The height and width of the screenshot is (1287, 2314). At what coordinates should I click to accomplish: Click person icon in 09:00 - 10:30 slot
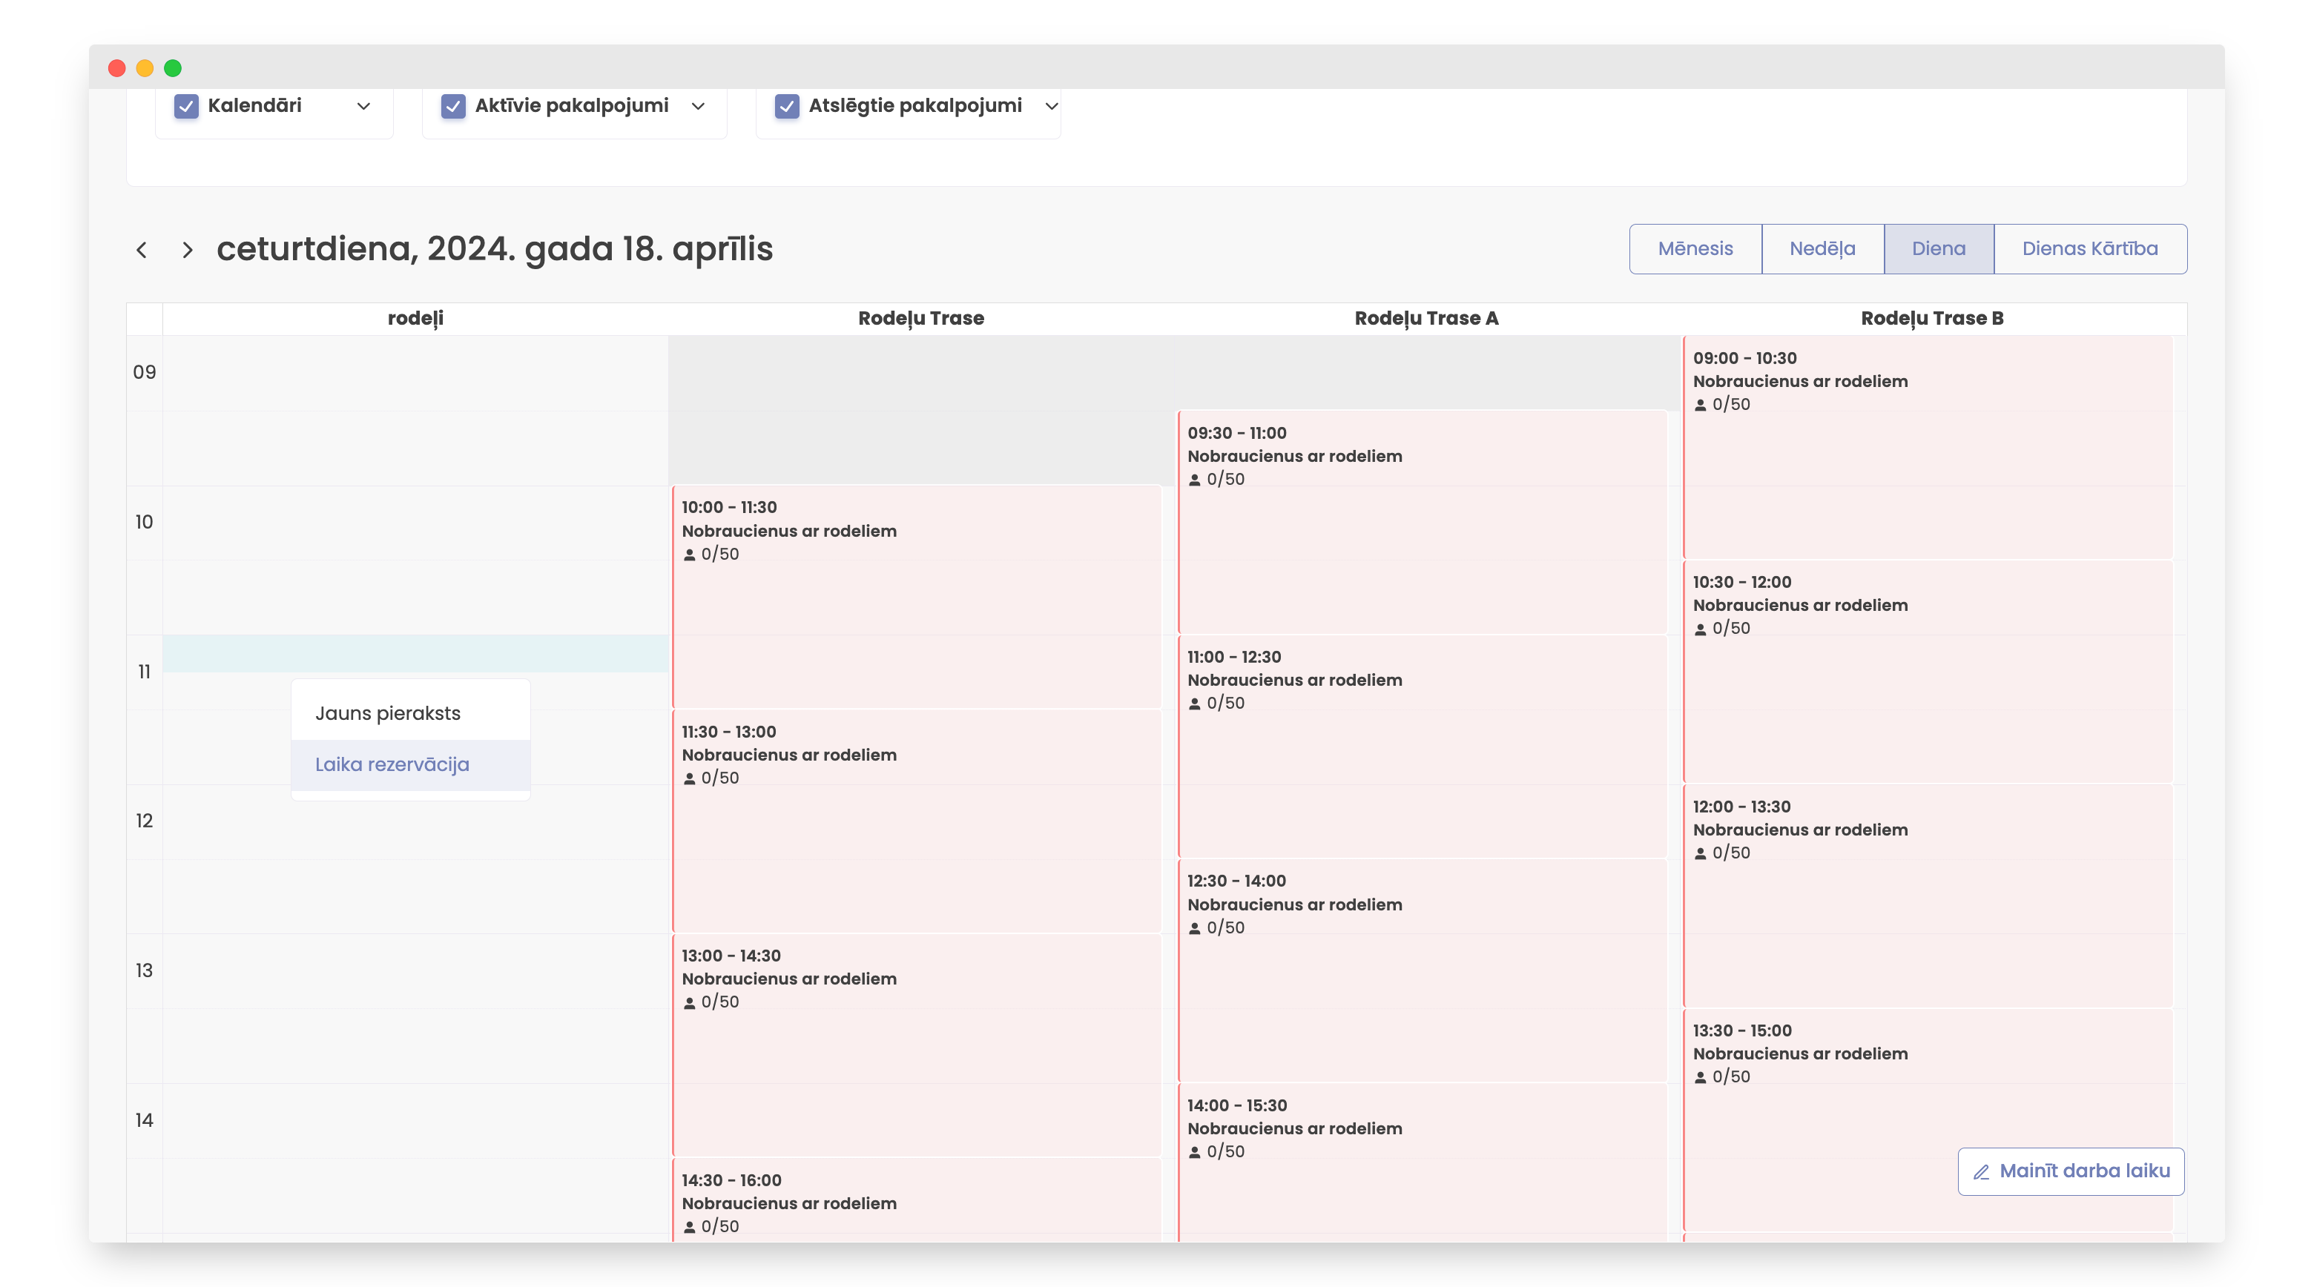coord(1700,405)
